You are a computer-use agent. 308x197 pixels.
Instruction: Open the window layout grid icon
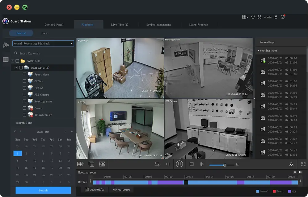click(245, 17)
